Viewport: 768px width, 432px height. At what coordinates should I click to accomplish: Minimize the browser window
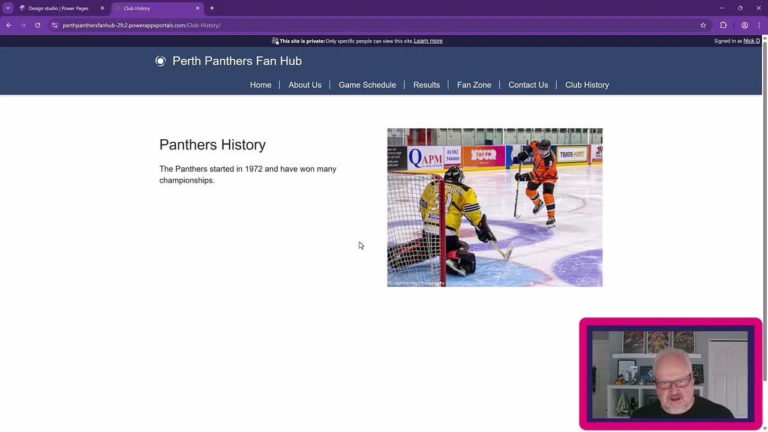click(x=722, y=8)
